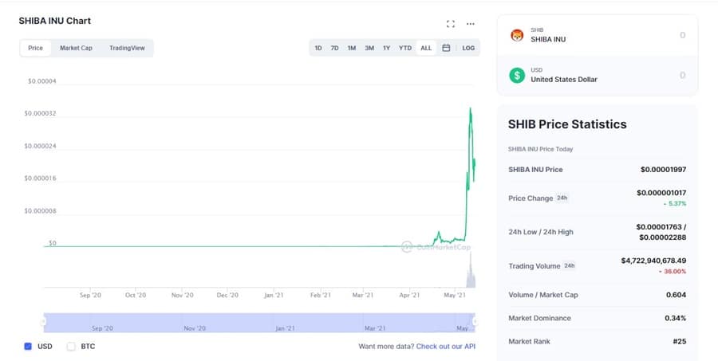Viewport: 718px width, 361px height.
Task: Open the 'Check out our API' link
Action: click(445, 347)
